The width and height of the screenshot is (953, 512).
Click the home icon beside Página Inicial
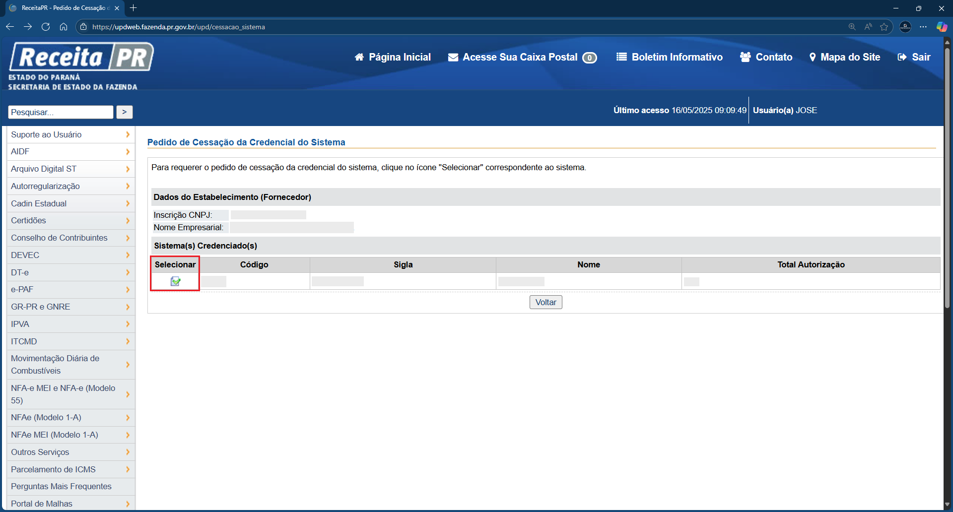359,57
